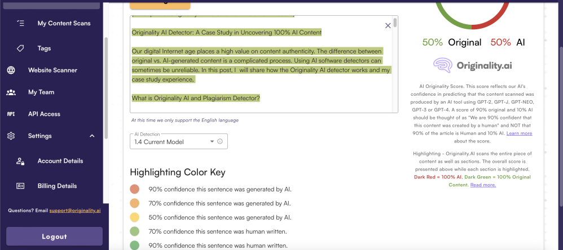
Task: Collapse the Settings section chevron
Action: coord(93,136)
